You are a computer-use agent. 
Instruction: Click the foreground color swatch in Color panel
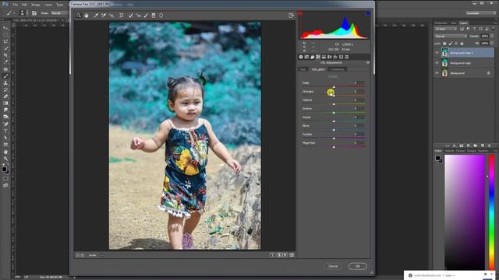click(x=438, y=158)
